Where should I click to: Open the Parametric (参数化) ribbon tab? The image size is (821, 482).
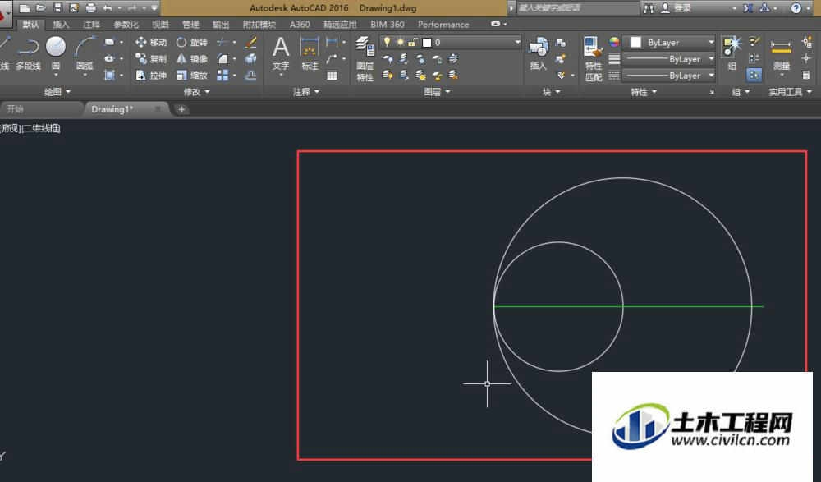point(126,25)
